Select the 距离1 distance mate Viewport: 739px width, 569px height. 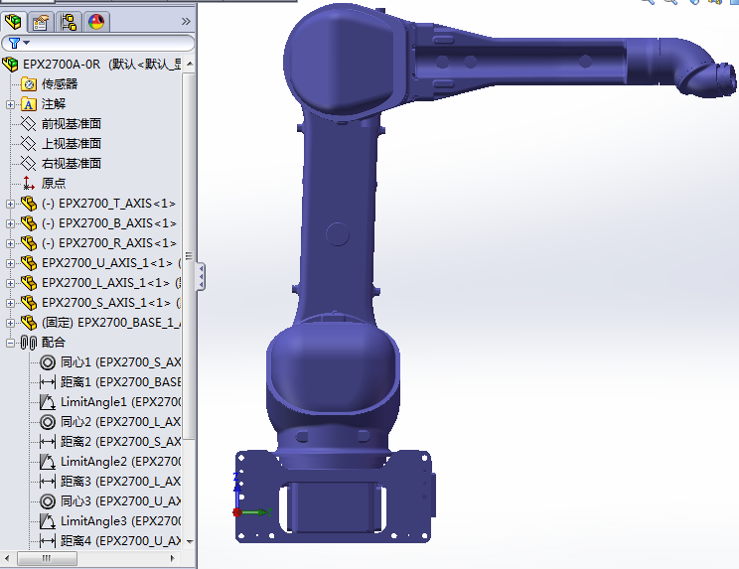point(110,382)
